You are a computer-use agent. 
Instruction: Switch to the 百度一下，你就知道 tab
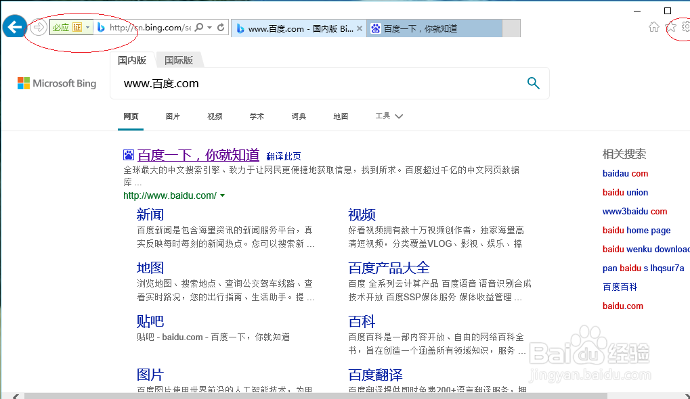click(x=434, y=28)
